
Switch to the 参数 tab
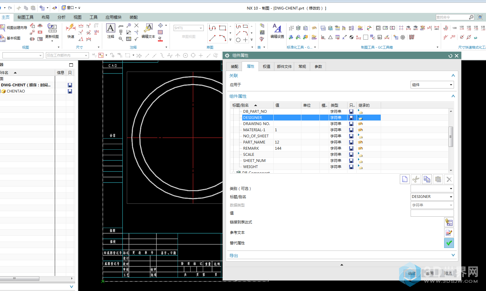tap(318, 67)
